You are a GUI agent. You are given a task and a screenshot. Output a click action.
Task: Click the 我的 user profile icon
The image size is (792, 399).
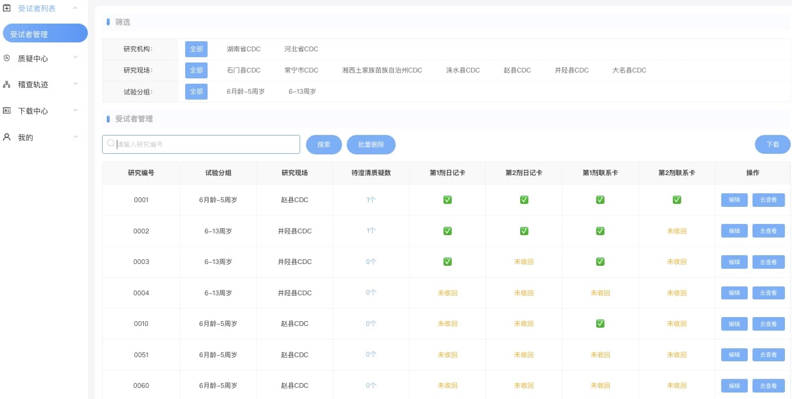click(x=7, y=137)
